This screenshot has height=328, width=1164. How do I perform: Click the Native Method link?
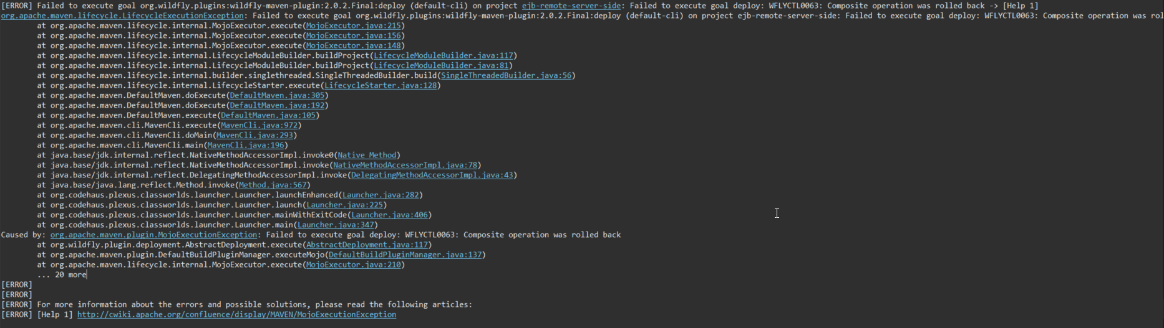click(x=367, y=155)
